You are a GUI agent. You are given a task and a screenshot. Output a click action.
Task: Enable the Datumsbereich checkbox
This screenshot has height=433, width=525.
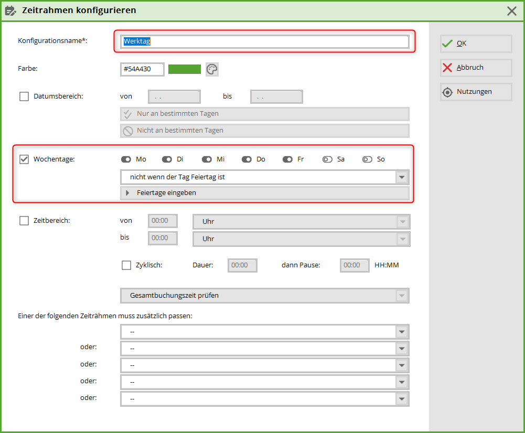[24, 96]
